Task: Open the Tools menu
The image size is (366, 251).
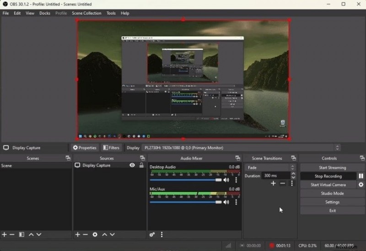Action: [x=111, y=13]
